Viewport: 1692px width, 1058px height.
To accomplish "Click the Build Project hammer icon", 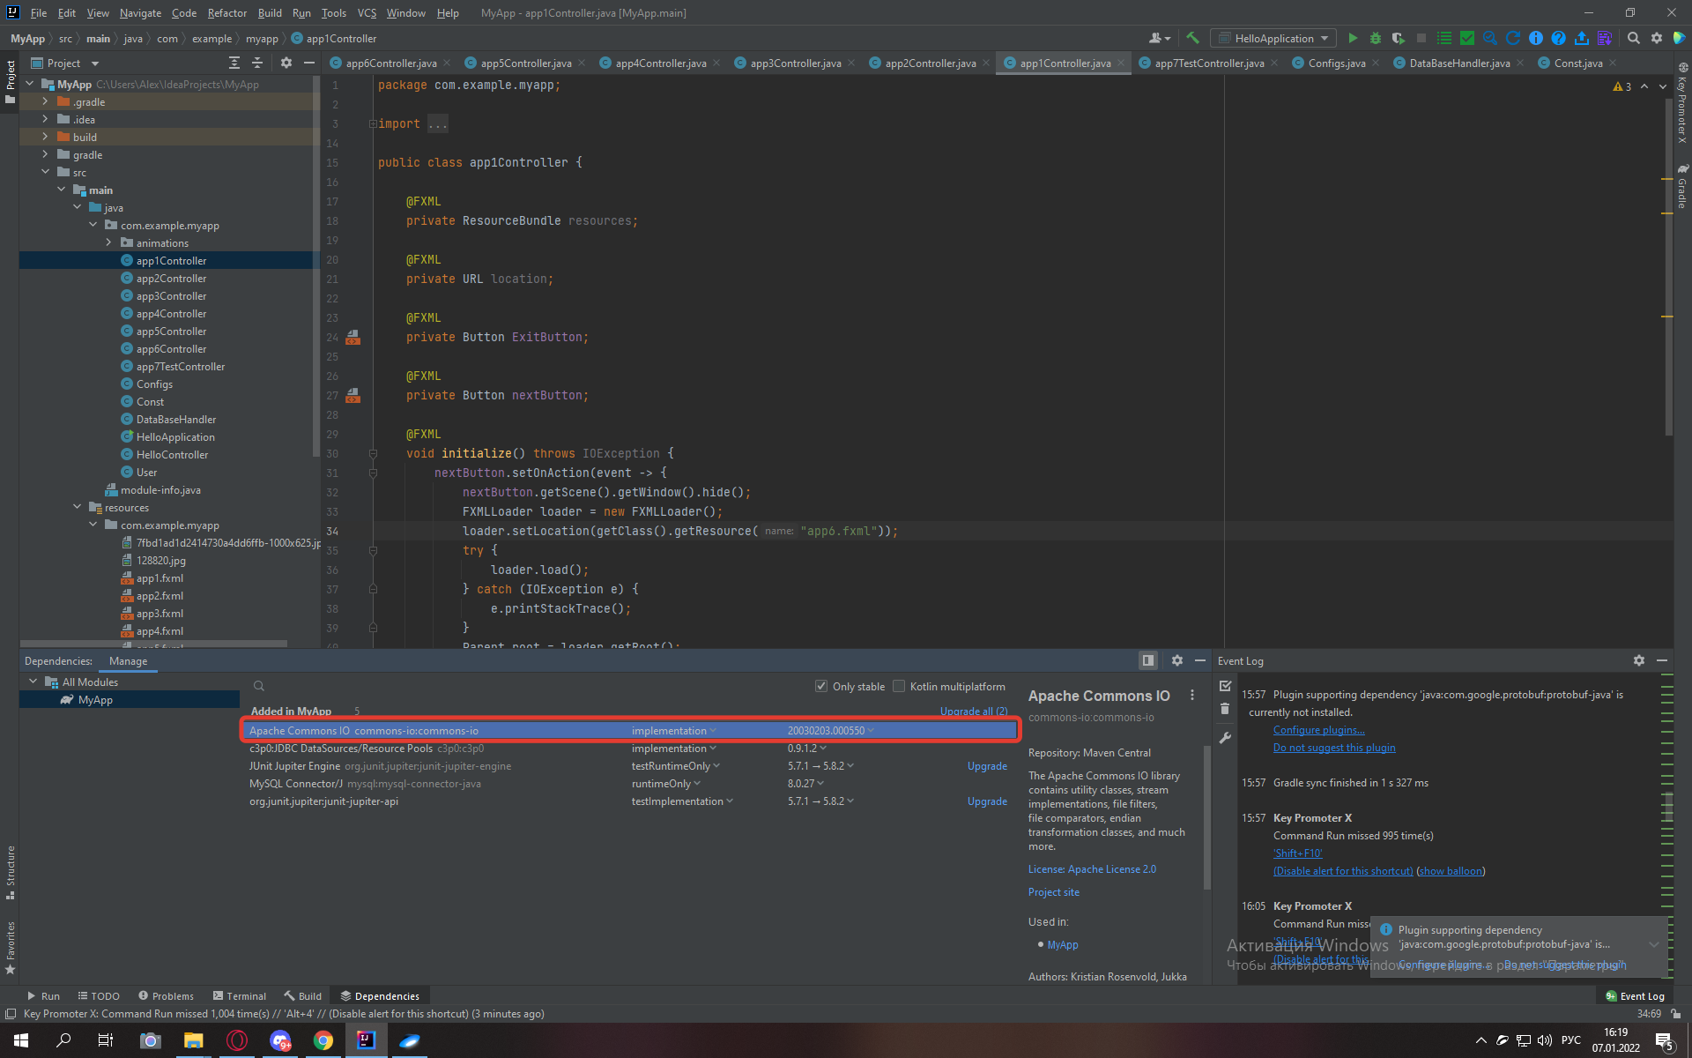I will 1192,38.
